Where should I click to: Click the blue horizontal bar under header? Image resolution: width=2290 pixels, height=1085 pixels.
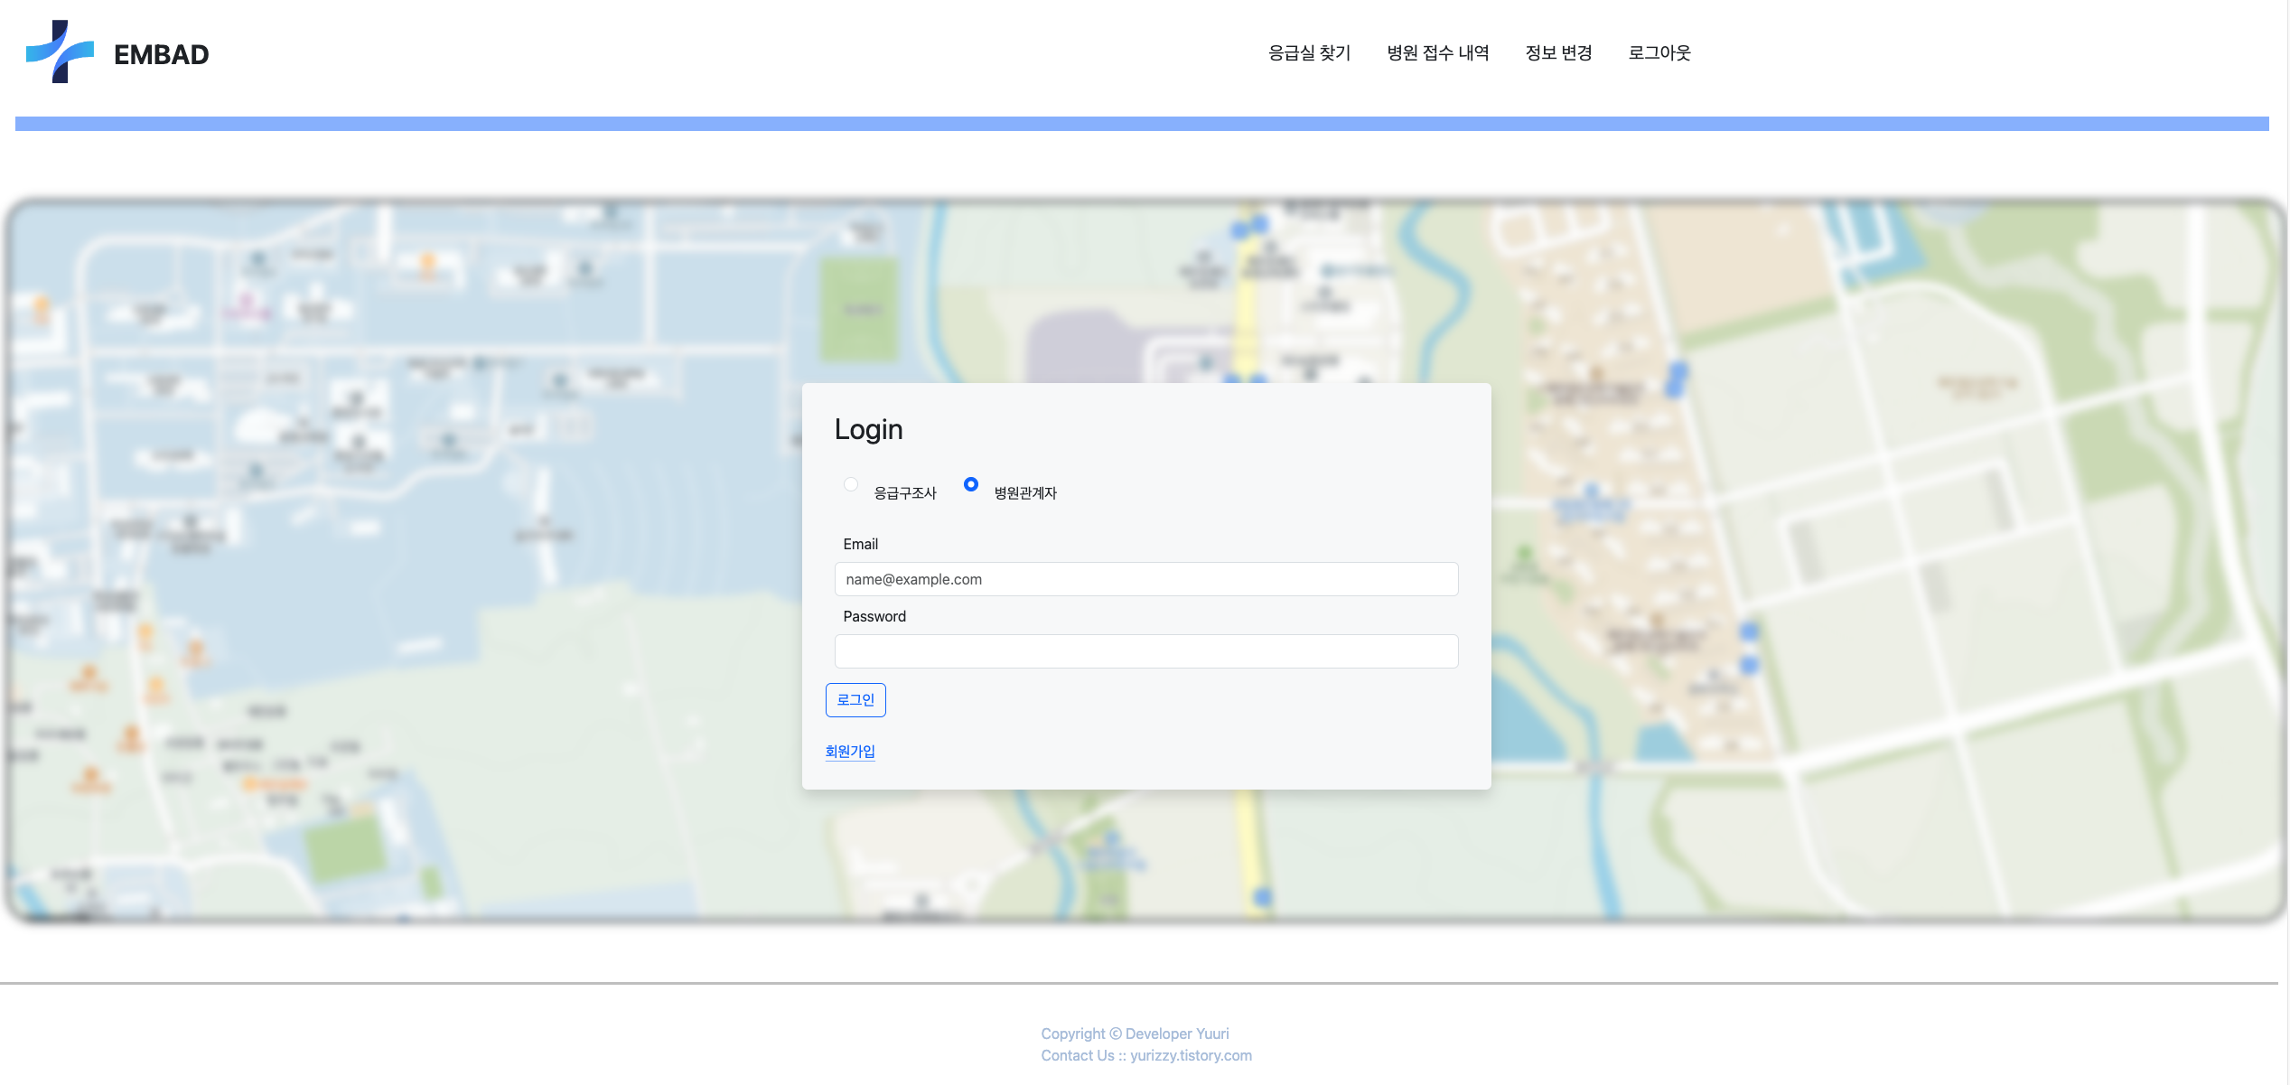tap(1142, 124)
